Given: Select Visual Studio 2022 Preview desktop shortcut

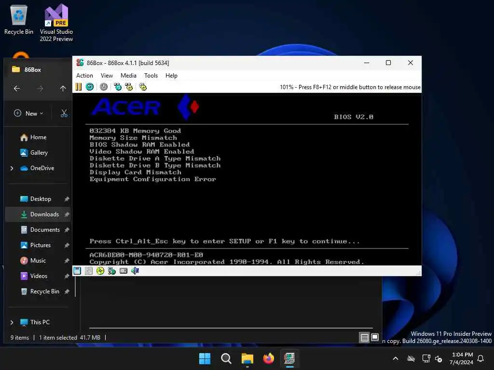Looking at the screenshot, I should [x=56, y=23].
